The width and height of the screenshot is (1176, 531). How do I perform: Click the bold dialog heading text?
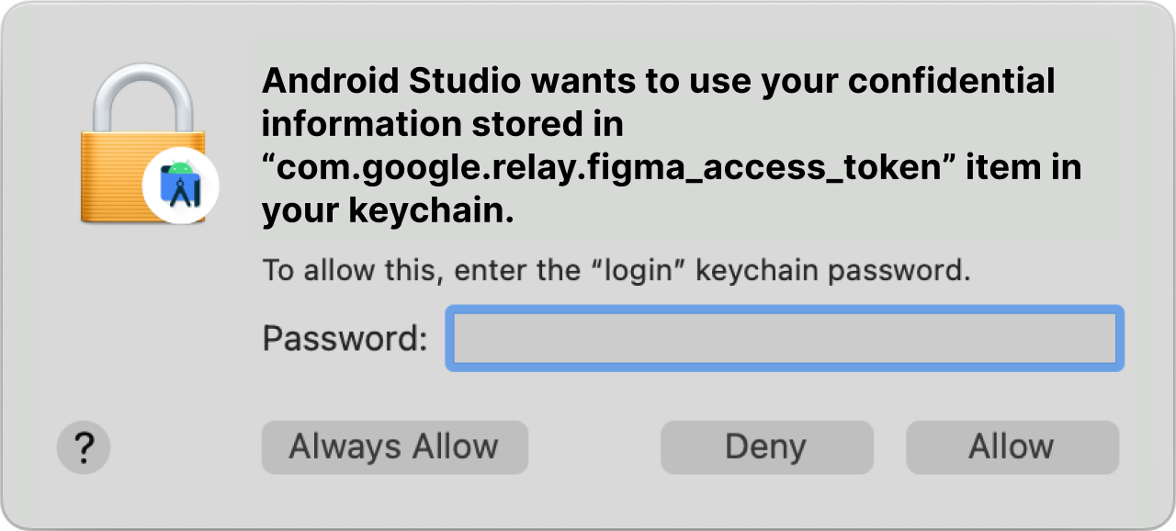pos(672,145)
